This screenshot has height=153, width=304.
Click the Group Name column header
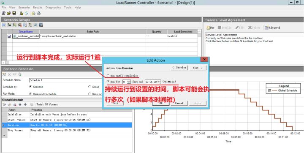click(26, 31)
